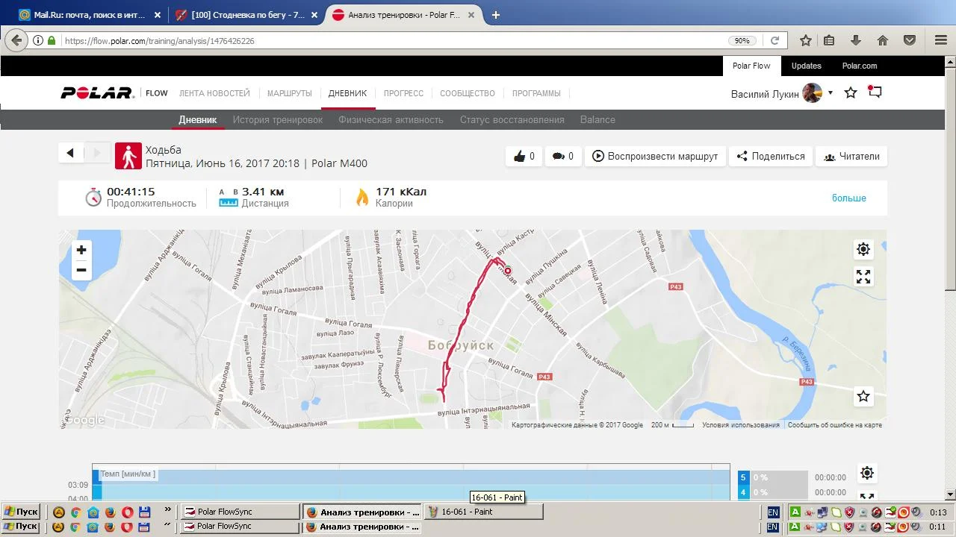Expand details with the больше link

pyautogui.click(x=849, y=198)
